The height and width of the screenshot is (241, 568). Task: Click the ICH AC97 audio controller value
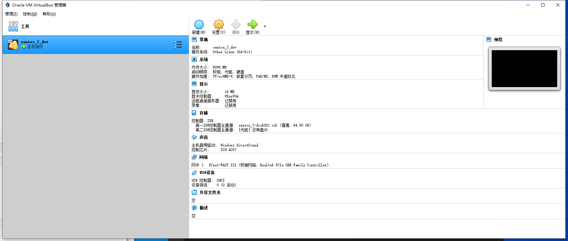click(x=228, y=150)
